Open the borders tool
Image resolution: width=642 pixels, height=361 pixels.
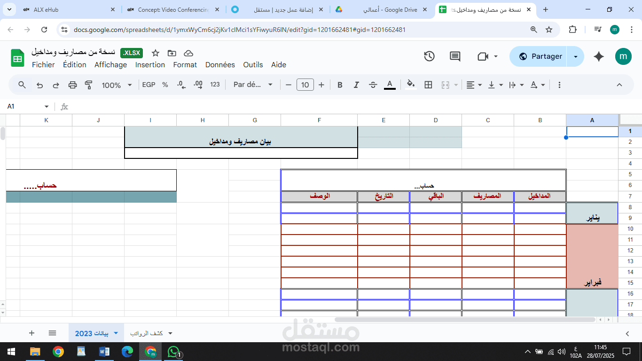428,85
